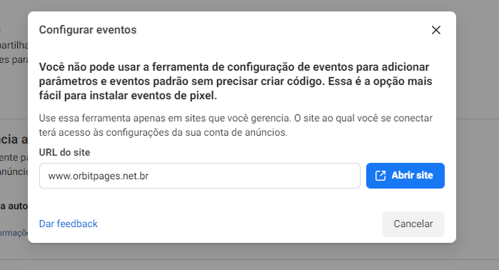Image resolution: width=499 pixels, height=270 pixels.
Task: Click the gray paragraph starting with Use essa ferramenta
Action: tap(236, 125)
